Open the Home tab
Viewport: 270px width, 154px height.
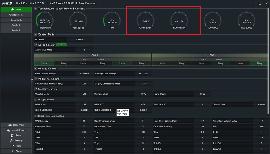16,10
